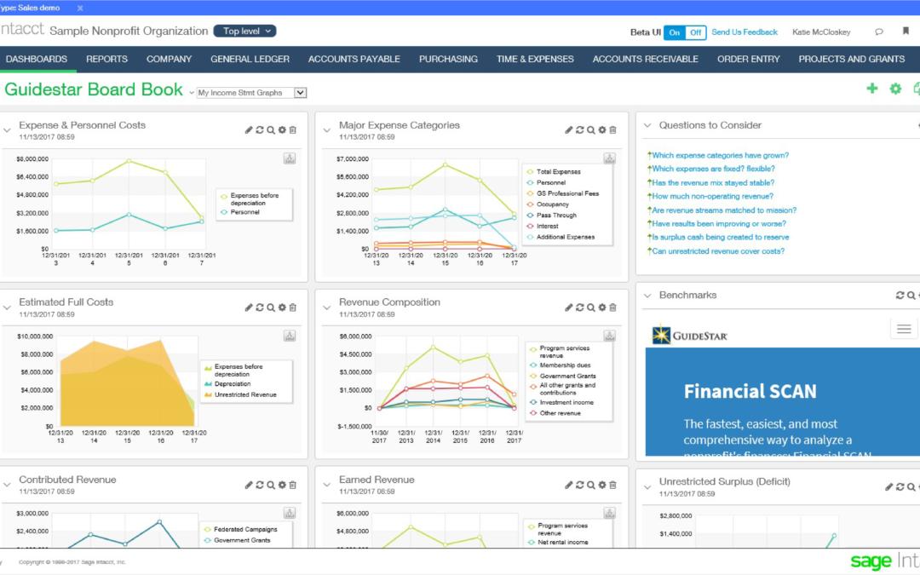The height and width of the screenshot is (575, 920).
Task: Select the Katie McCloskey user name
Action: coord(820,32)
